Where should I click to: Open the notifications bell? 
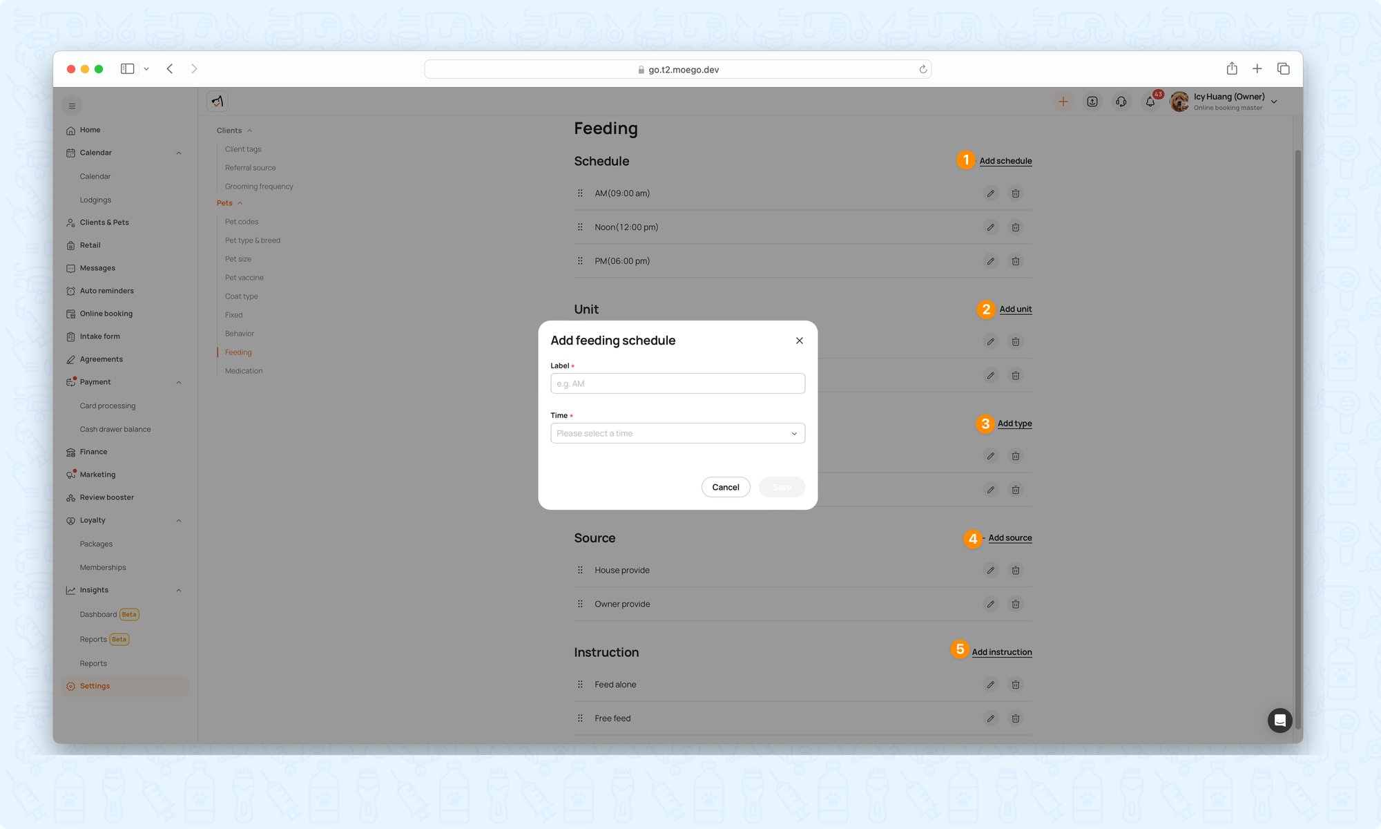pyautogui.click(x=1150, y=102)
